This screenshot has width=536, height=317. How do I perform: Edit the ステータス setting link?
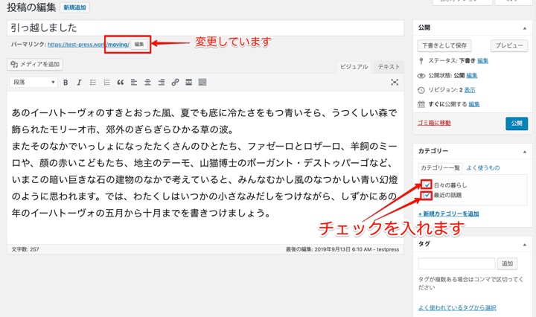coord(482,61)
